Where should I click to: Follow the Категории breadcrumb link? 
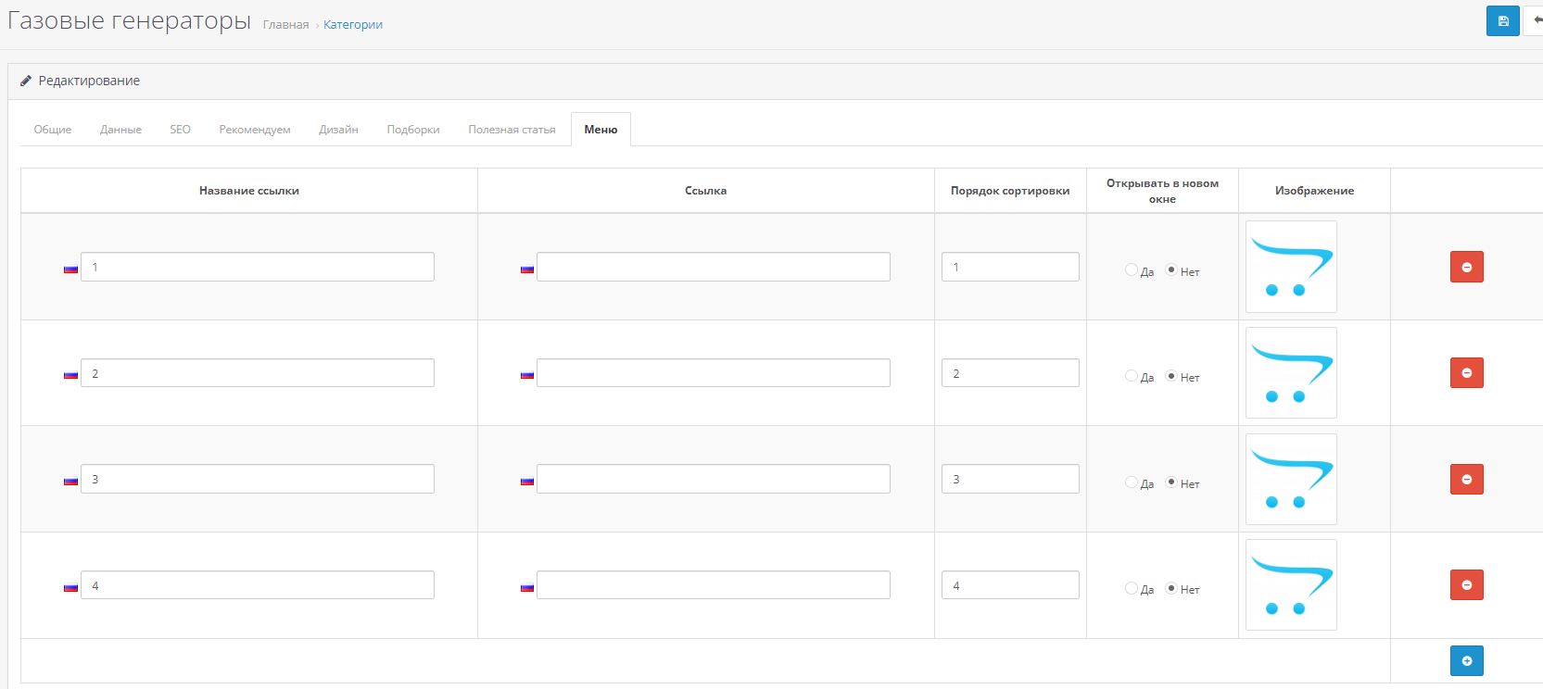click(352, 25)
